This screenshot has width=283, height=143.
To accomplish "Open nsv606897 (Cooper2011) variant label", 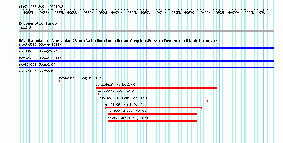I will point(40,58).
